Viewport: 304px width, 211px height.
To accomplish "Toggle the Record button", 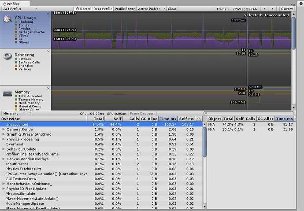I will [x=83, y=9].
